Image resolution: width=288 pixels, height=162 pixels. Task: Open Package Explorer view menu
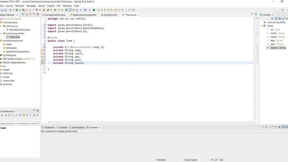tap(30, 14)
